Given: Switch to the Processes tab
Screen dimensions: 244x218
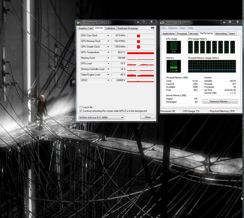Looking at the screenshot, I should click(x=182, y=33).
